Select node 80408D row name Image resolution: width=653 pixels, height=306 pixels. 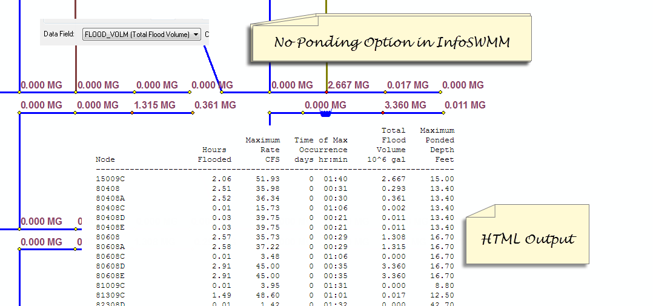[110, 218]
